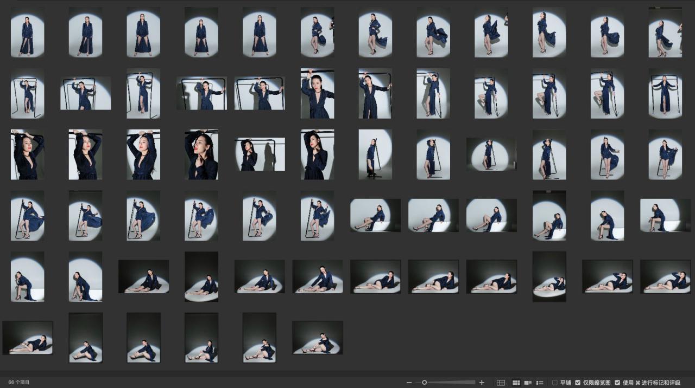Select second-row landscape photo with wide black frame
The width and height of the screenshot is (695, 388).
(x=201, y=93)
